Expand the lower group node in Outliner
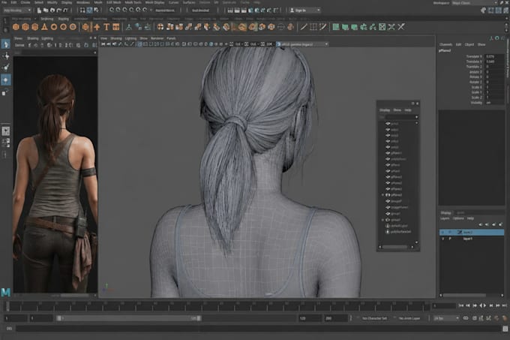The width and height of the screenshot is (510, 340). point(382,220)
